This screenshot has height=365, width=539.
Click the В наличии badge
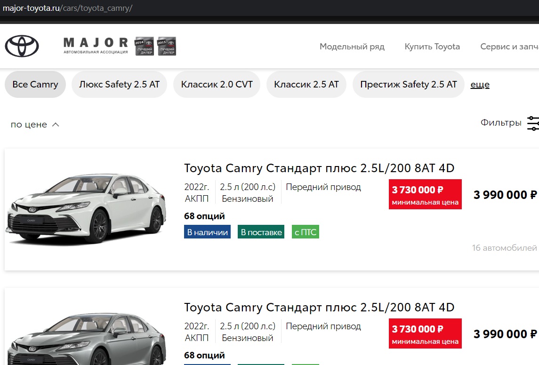tap(207, 232)
